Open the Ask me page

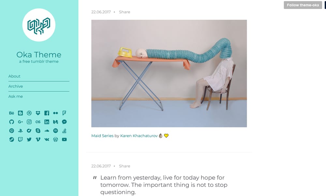pyautogui.click(x=16, y=96)
